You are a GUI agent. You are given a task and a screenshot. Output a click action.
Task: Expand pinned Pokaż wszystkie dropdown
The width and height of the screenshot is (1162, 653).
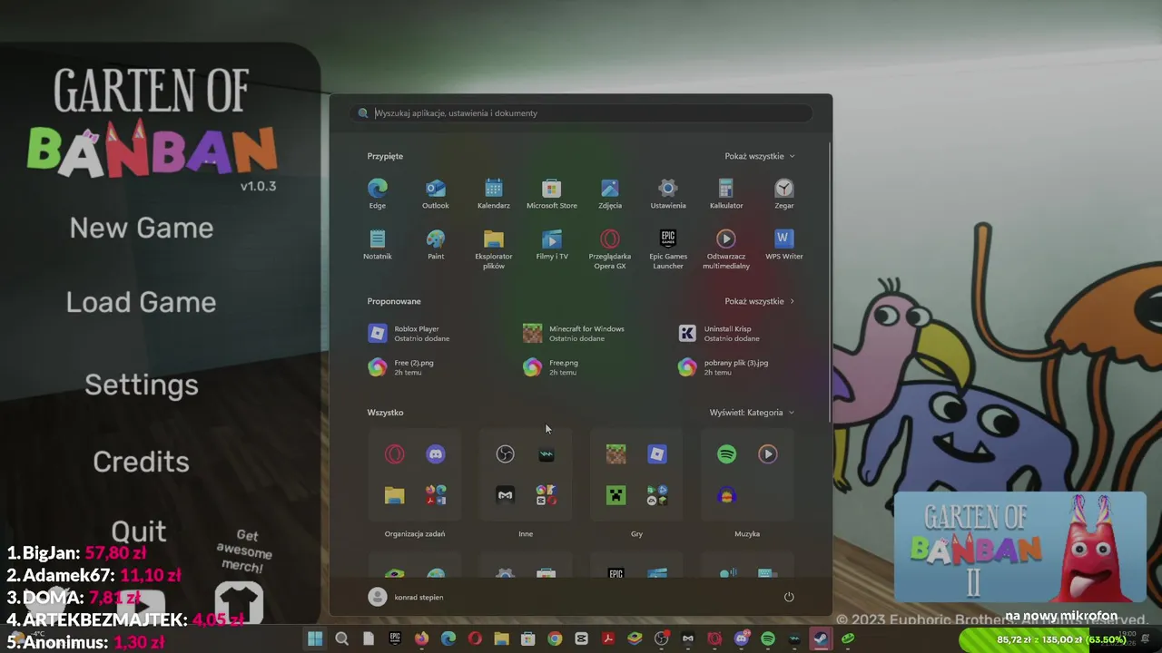coord(759,156)
